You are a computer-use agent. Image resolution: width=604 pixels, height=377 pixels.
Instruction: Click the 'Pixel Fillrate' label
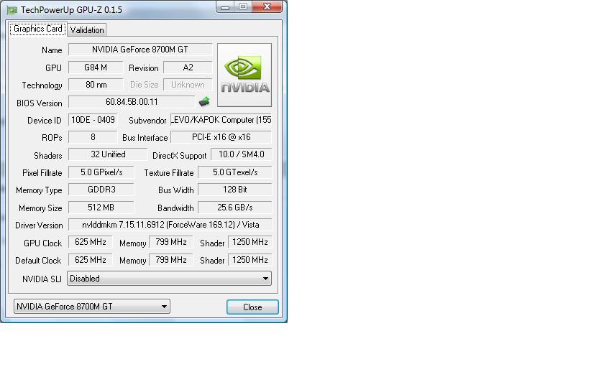click(x=42, y=173)
